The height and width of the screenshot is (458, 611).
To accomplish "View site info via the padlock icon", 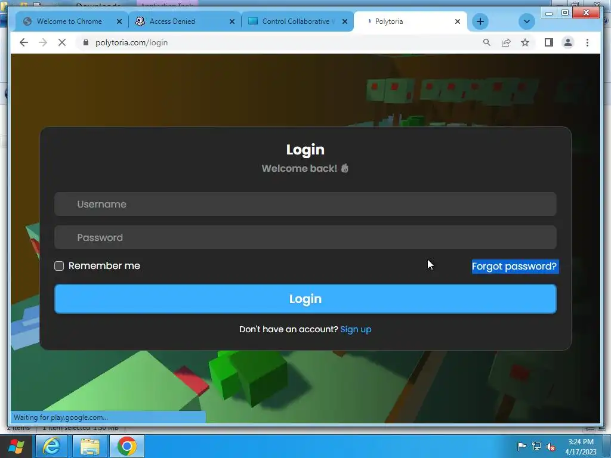I will (x=86, y=42).
